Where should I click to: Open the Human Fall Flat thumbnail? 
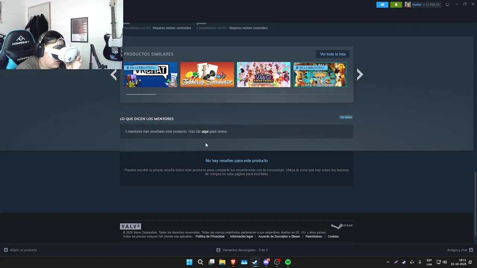pyautogui.click(x=320, y=74)
